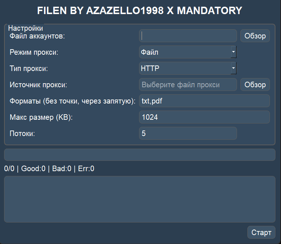Click the FILEN BY AZAZELLO1998 header title
The image size is (281, 244).
click(x=140, y=11)
